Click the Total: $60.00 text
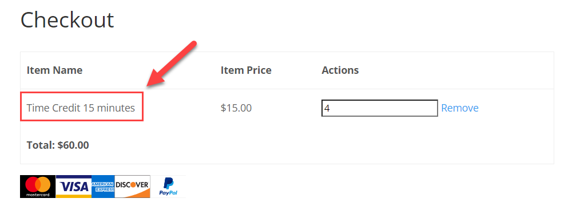 (x=58, y=145)
